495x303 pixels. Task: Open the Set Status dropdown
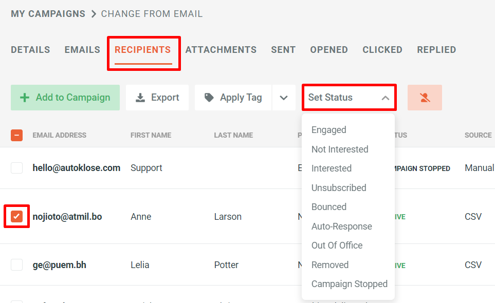pyautogui.click(x=349, y=97)
